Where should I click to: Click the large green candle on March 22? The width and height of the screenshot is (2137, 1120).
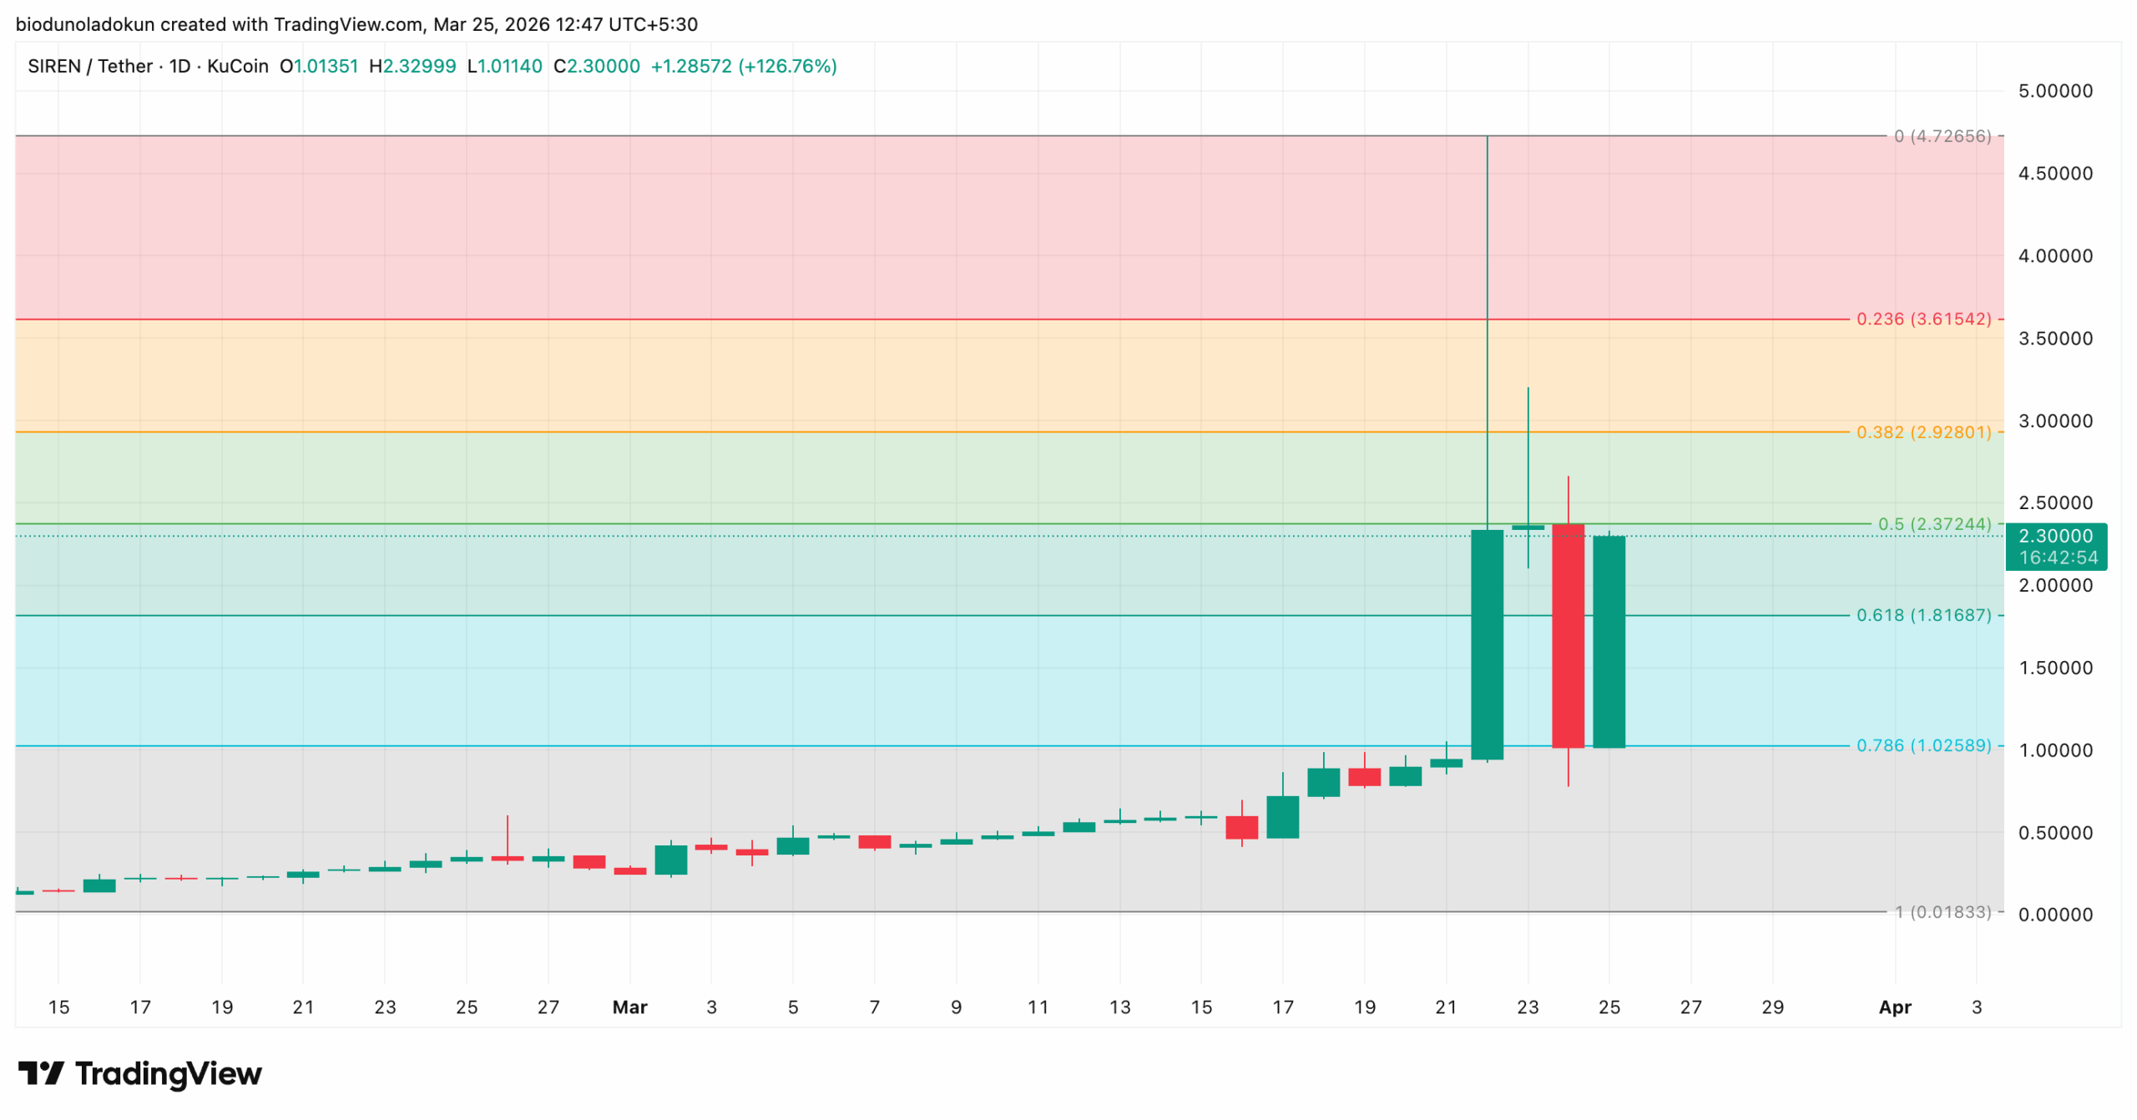(x=1487, y=644)
